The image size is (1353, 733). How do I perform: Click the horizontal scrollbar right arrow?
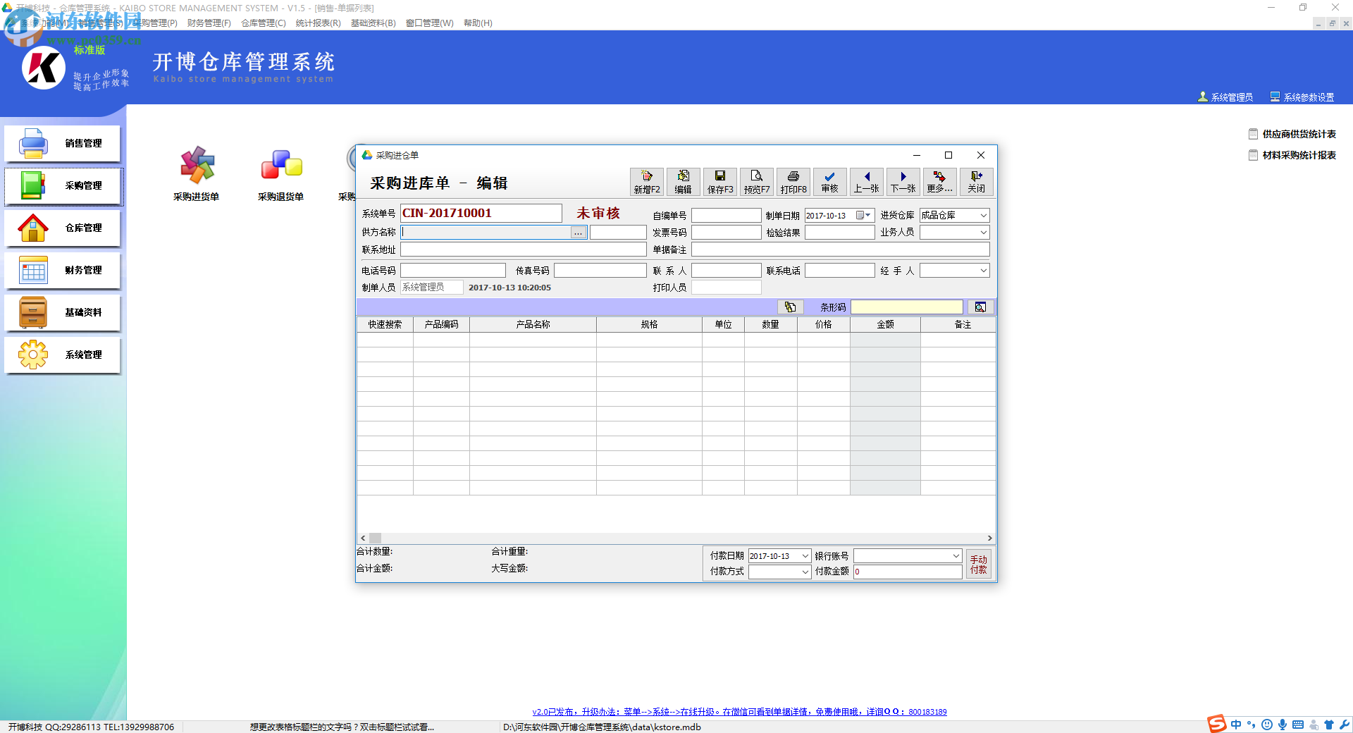989,538
